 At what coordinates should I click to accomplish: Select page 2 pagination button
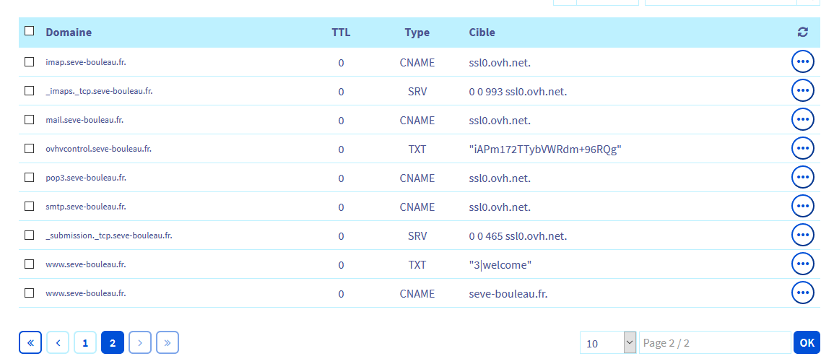pyautogui.click(x=113, y=343)
